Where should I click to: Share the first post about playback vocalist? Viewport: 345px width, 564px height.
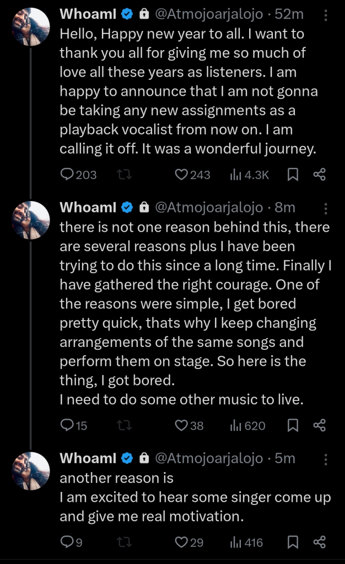320,175
